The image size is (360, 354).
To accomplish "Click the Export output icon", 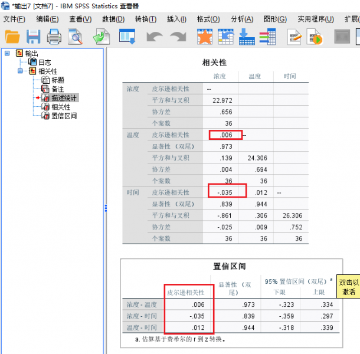I will pyautogui.click(x=102, y=37).
